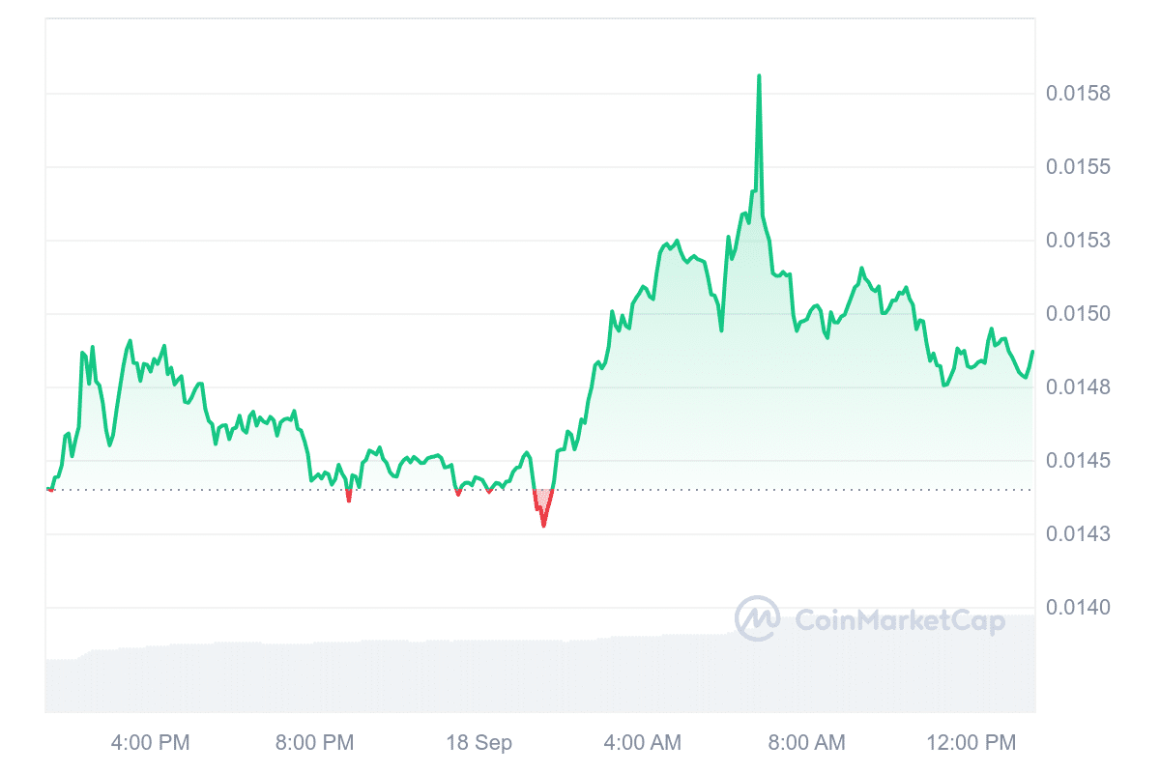
Task: Select the 4:00 PM time axis label
Action: tap(150, 743)
